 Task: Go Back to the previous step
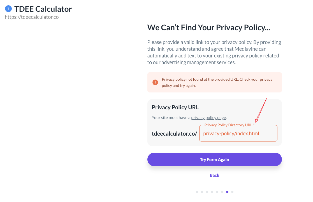[x=214, y=175]
